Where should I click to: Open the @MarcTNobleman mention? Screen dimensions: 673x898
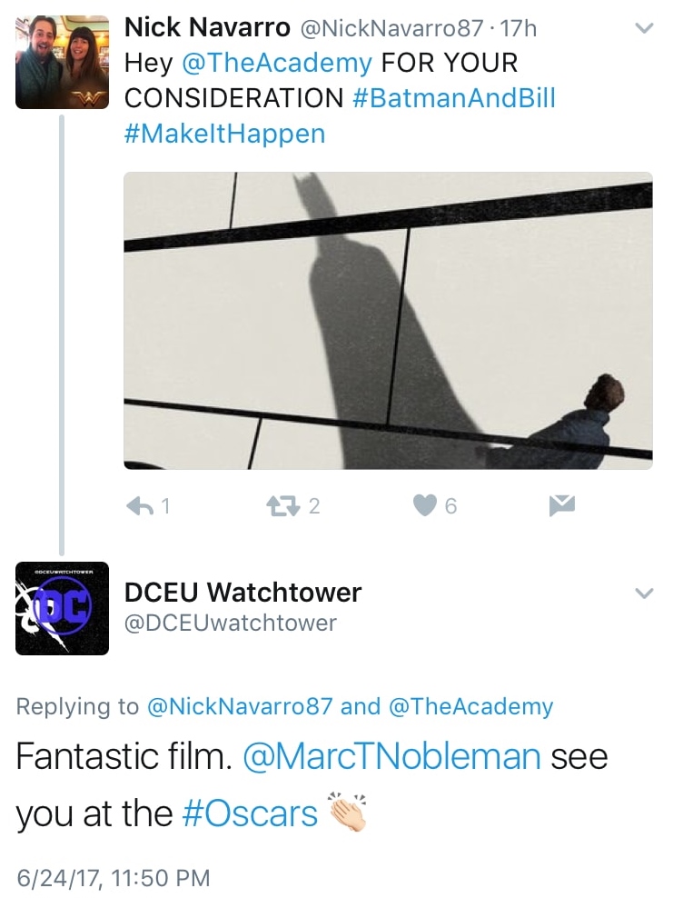point(392,756)
